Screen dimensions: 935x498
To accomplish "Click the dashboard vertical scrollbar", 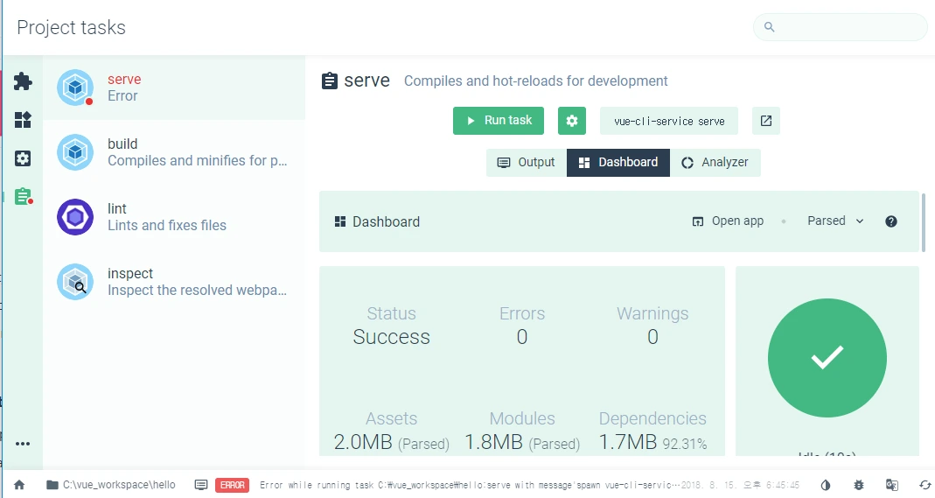I will (x=924, y=222).
